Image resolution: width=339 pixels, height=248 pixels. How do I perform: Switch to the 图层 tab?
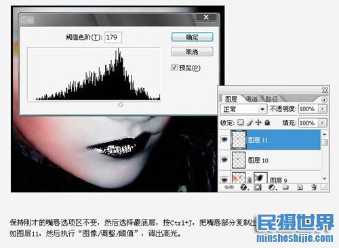tap(231, 99)
